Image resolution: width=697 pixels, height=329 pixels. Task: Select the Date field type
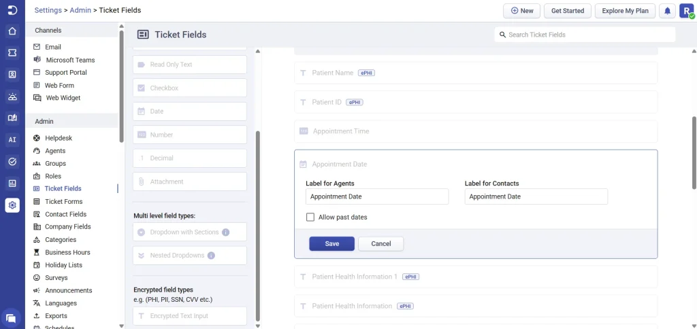click(190, 111)
